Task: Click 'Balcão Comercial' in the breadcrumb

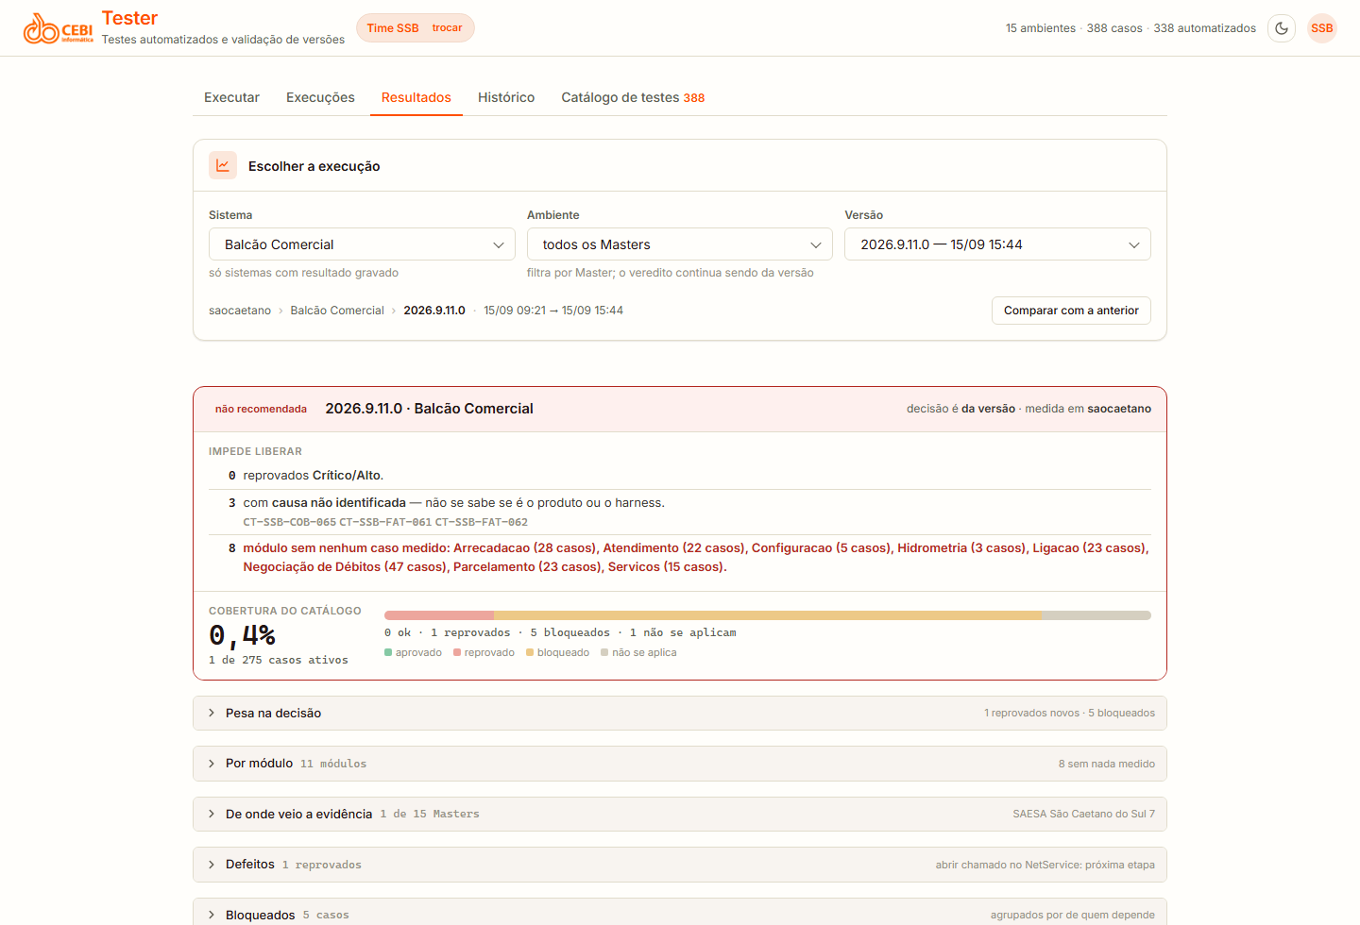Action: point(337,311)
